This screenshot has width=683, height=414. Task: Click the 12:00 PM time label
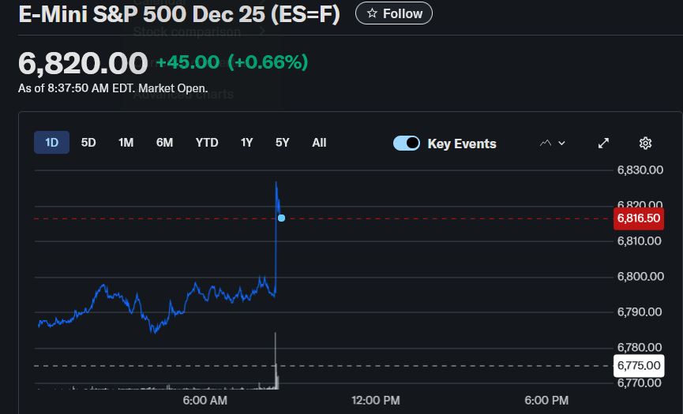376,401
